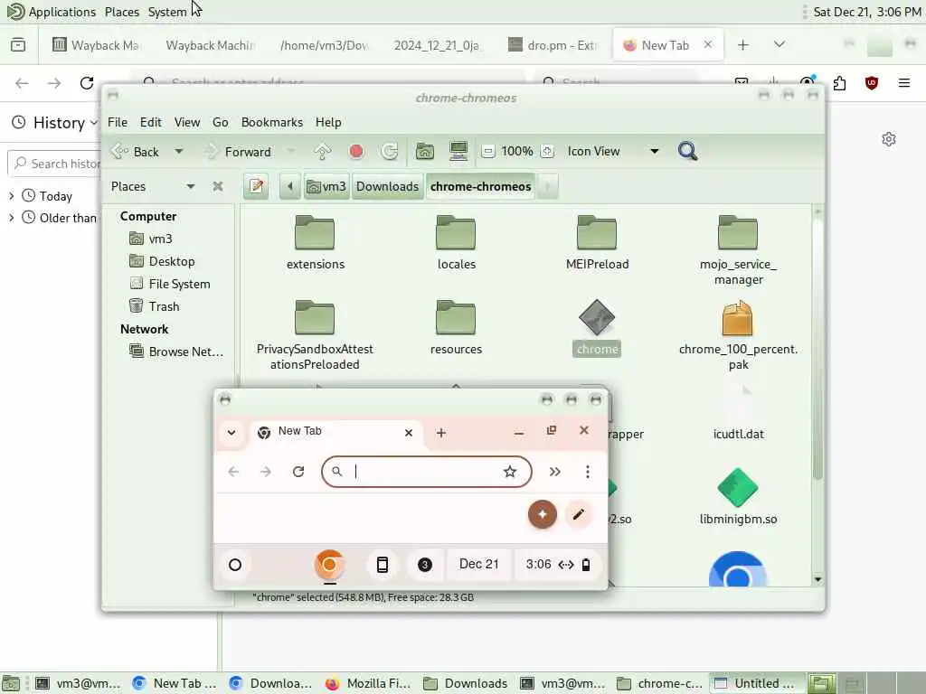Click Dec 21 date in ChromeOS shelf
Screen dimensions: 926x694
[x=479, y=564]
